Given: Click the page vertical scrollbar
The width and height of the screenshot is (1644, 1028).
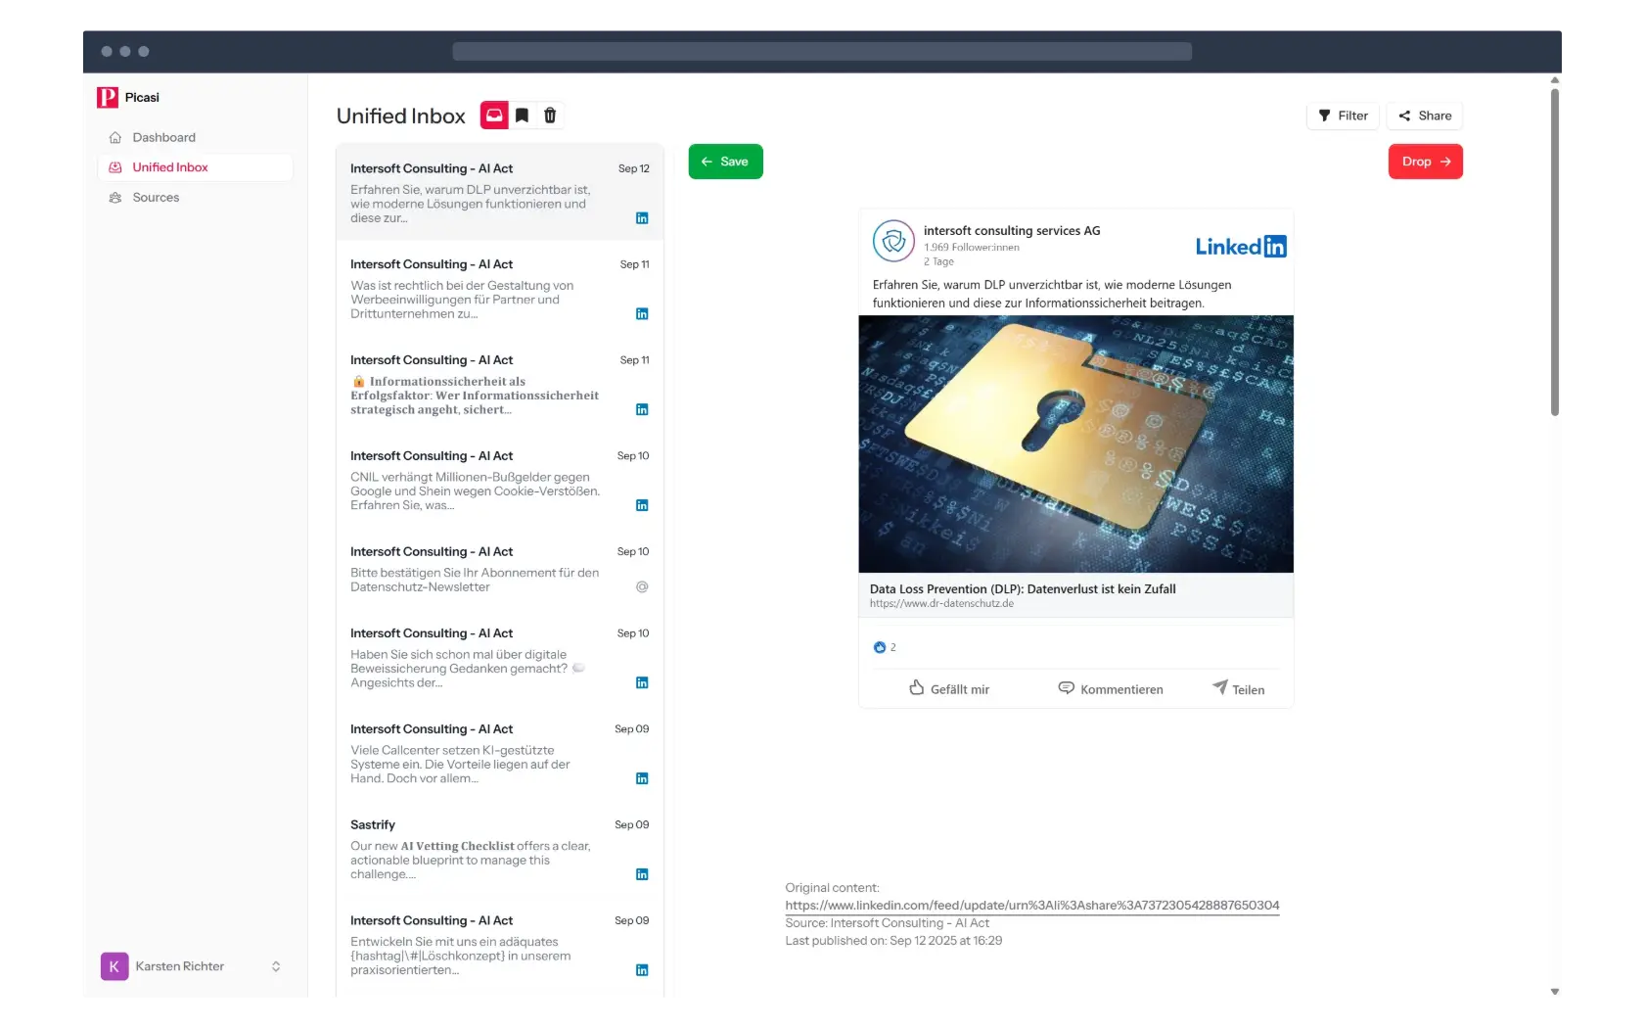Looking at the screenshot, I should 1555,253.
